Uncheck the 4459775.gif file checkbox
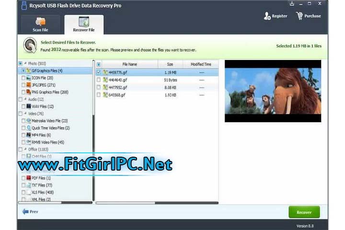 [x=99, y=73]
